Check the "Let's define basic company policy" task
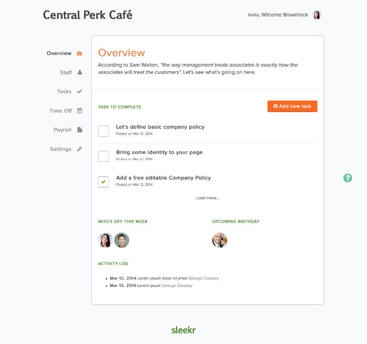Image resolution: width=367 pixels, height=344 pixels. [x=104, y=131]
